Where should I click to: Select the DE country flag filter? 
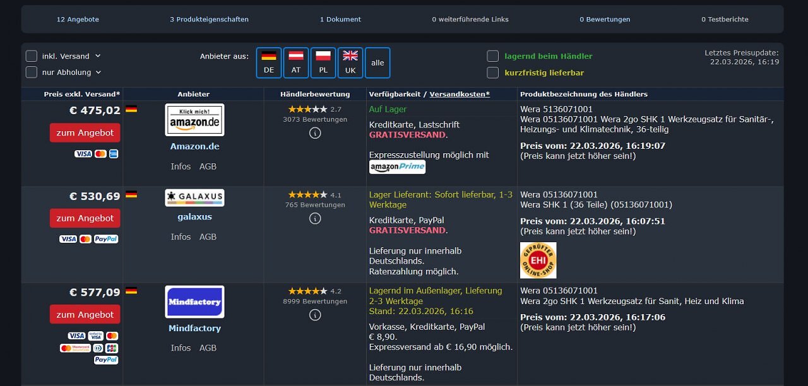pos(269,63)
